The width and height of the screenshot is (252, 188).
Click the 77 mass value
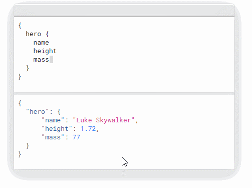76,137
